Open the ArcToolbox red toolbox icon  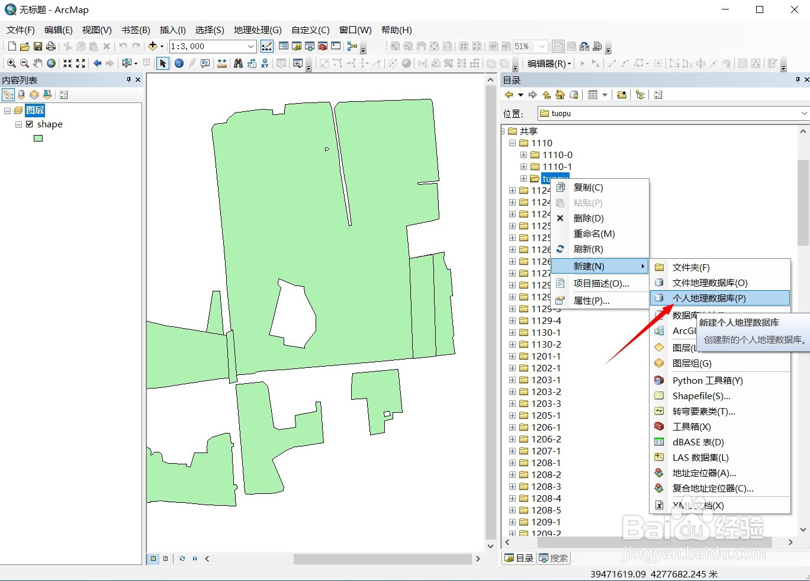tap(323, 46)
